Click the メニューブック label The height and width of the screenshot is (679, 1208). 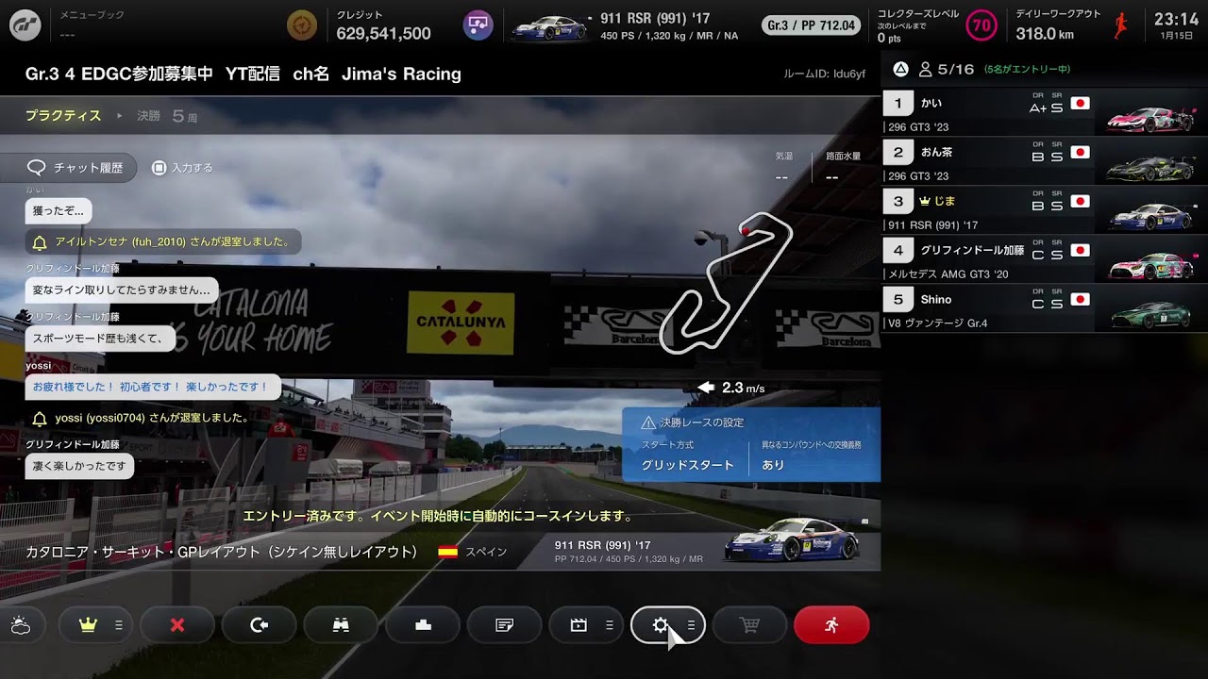(92, 15)
